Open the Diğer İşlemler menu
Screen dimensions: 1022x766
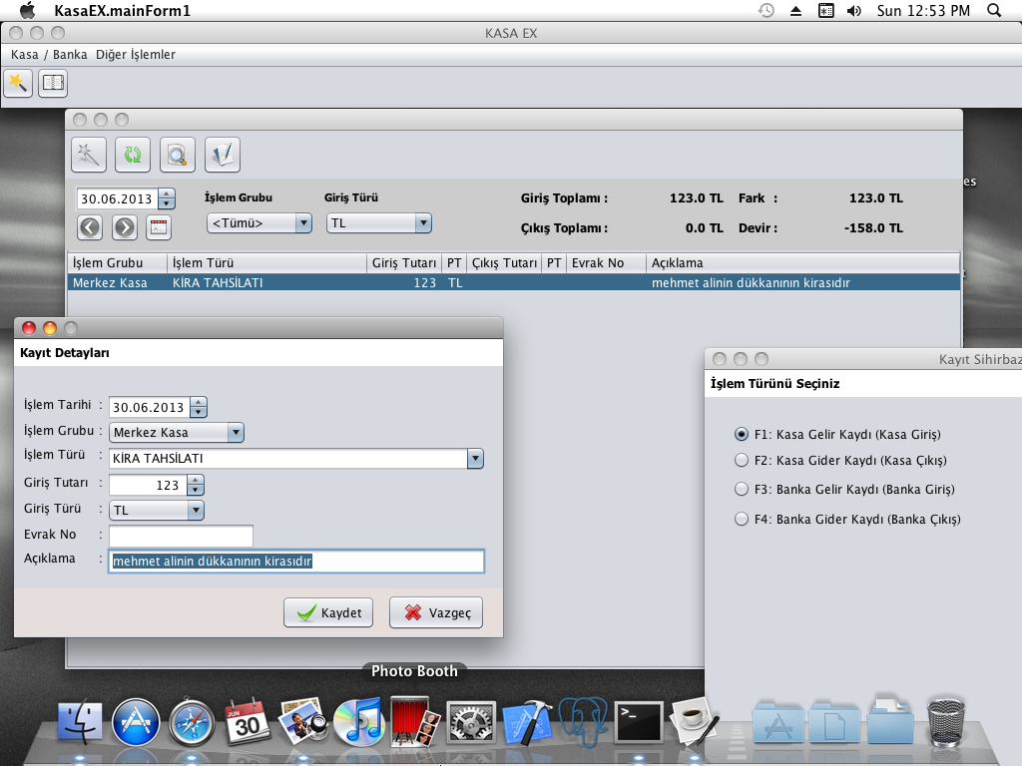(x=136, y=55)
